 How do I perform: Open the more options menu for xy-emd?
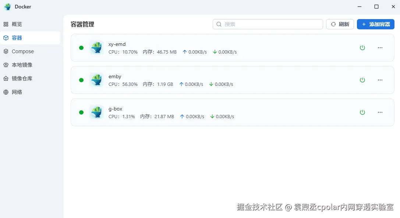coord(380,48)
